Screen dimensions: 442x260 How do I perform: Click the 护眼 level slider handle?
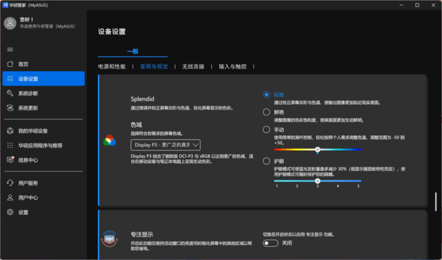pyautogui.click(x=318, y=181)
